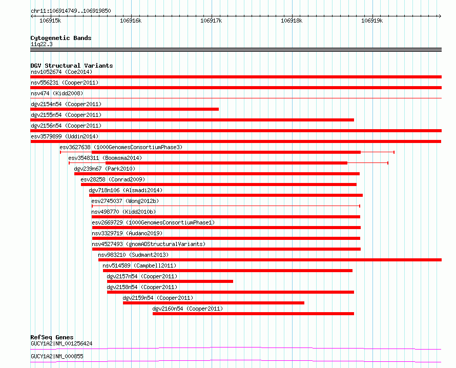456x368 pixels.
Task: Click nsv498770 (Kidd2010b) label
Action: click(123, 212)
